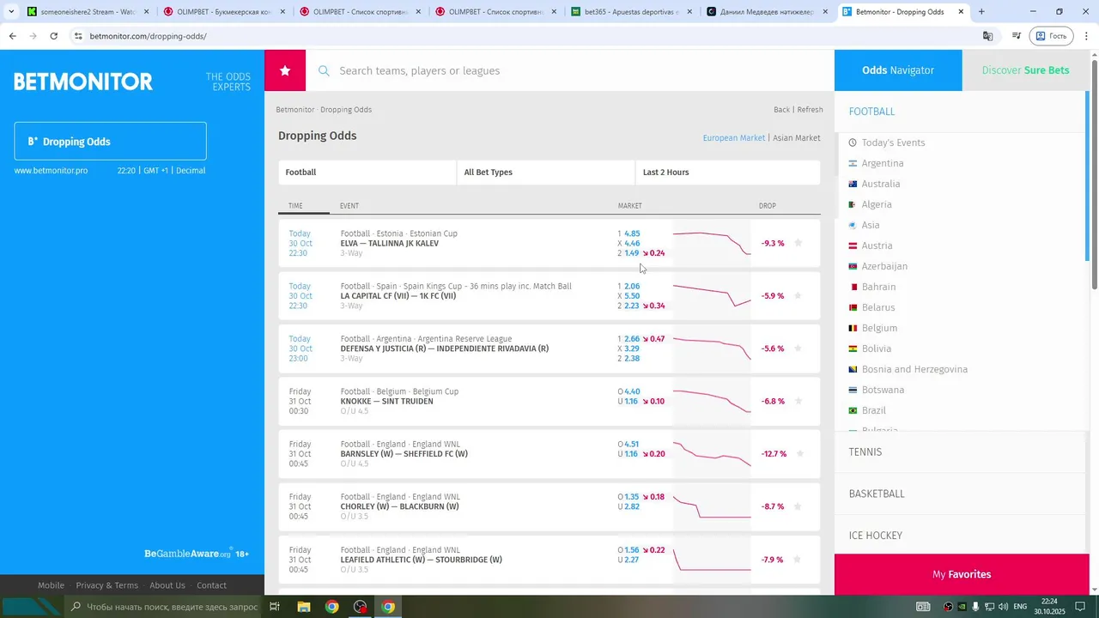Screen dimensions: 1099x618
Task: Star the Leafield Athletic (W) event
Action: 798,560
